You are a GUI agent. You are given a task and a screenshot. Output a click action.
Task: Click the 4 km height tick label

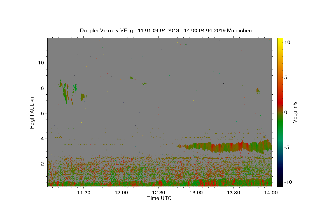point(42,139)
